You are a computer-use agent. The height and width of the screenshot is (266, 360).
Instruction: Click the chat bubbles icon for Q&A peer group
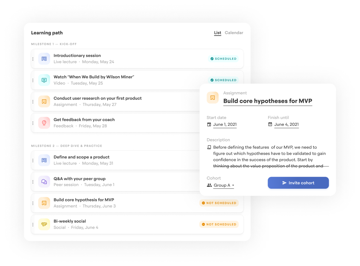click(44, 182)
